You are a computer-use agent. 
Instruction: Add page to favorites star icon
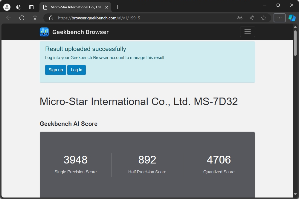[264, 18]
